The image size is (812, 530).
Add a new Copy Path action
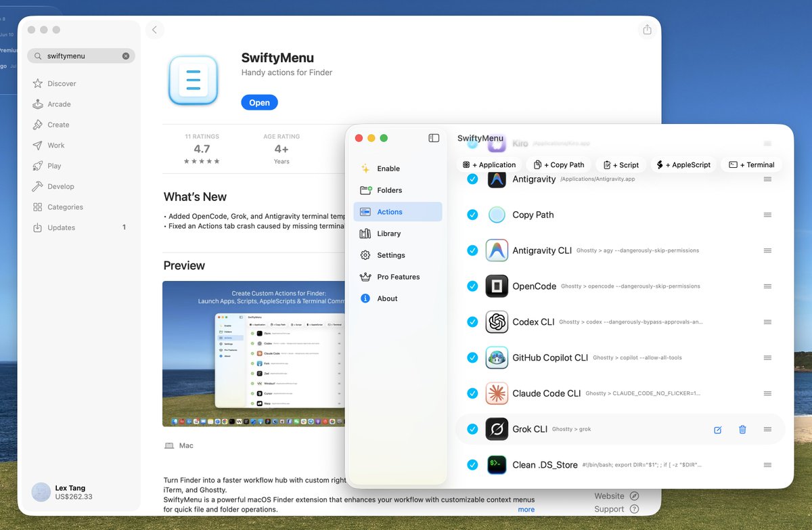pyautogui.click(x=559, y=164)
